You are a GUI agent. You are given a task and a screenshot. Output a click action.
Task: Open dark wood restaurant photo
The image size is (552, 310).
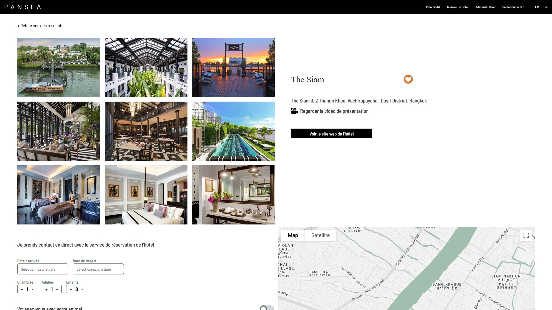[146, 131]
